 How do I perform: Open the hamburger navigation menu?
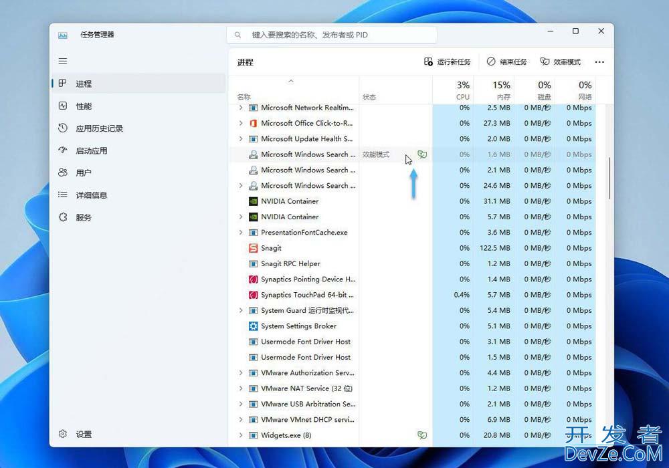pyautogui.click(x=63, y=61)
